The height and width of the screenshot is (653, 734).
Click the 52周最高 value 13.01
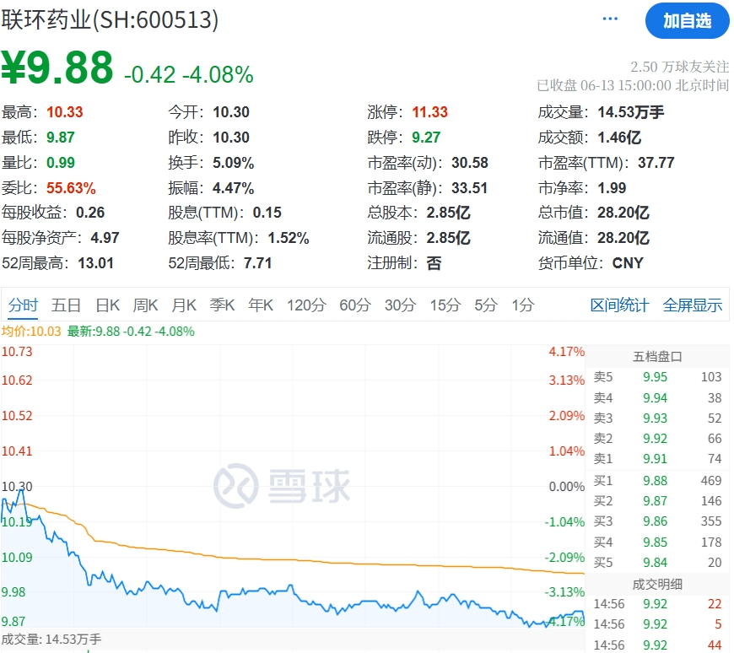tap(95, 263)
